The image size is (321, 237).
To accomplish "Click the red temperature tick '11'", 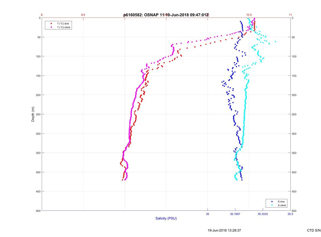I will [x=291, y=15].
